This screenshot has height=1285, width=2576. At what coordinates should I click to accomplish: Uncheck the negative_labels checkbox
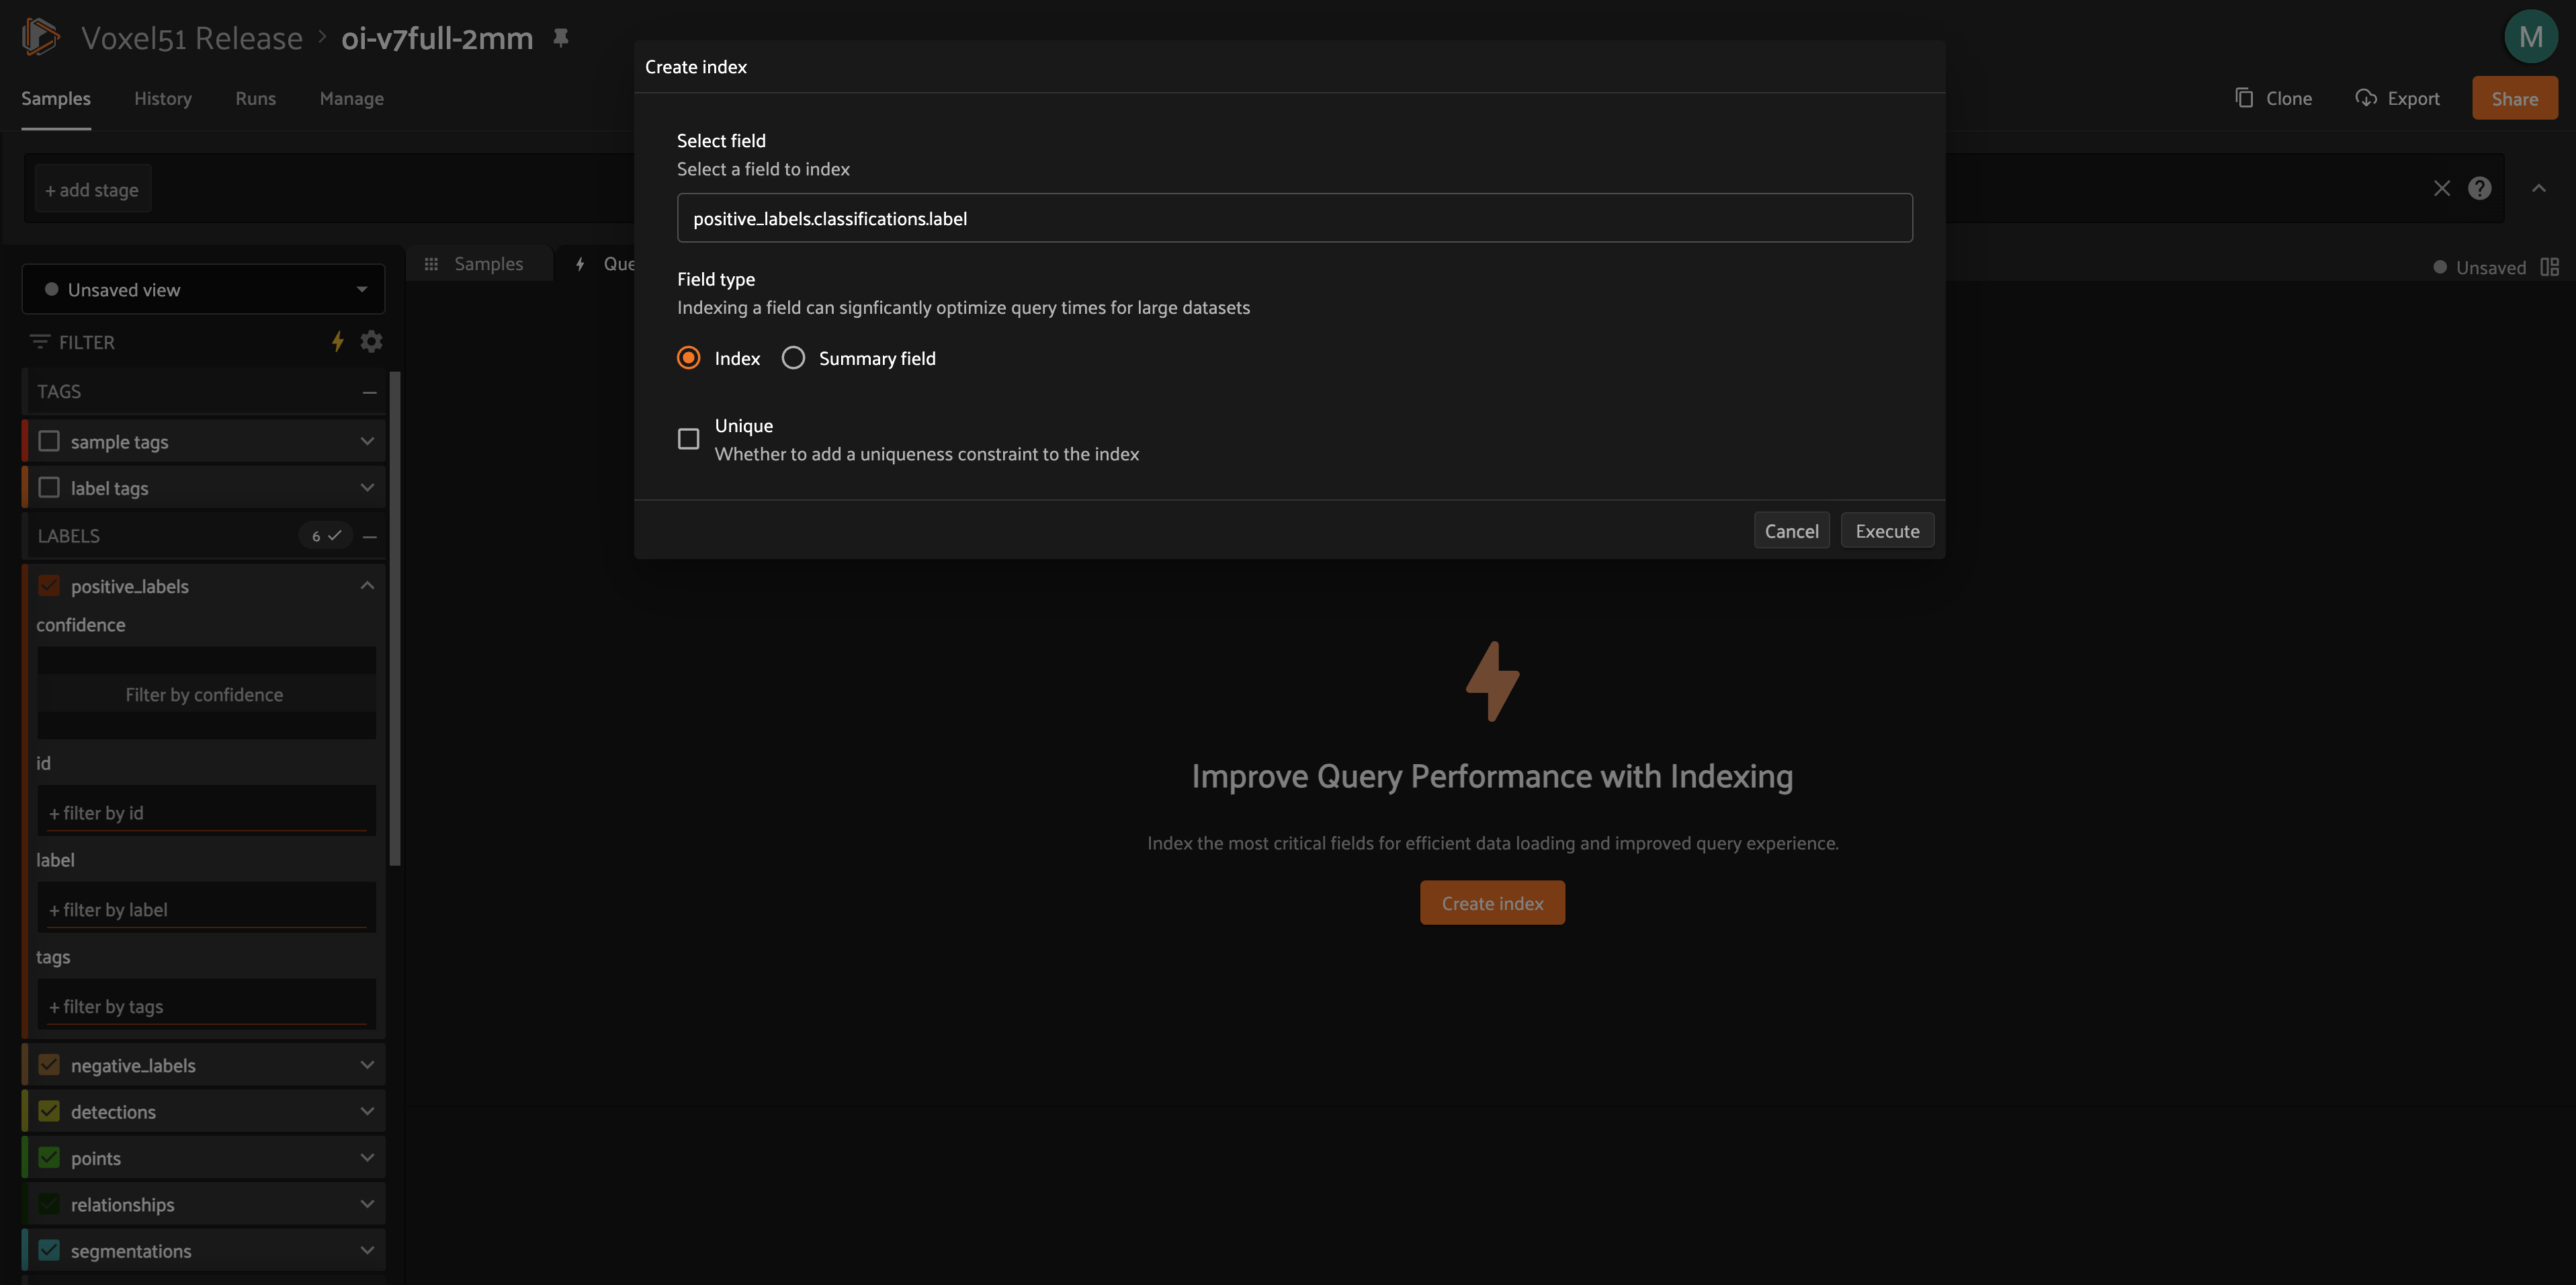[x=49, y=1065]
